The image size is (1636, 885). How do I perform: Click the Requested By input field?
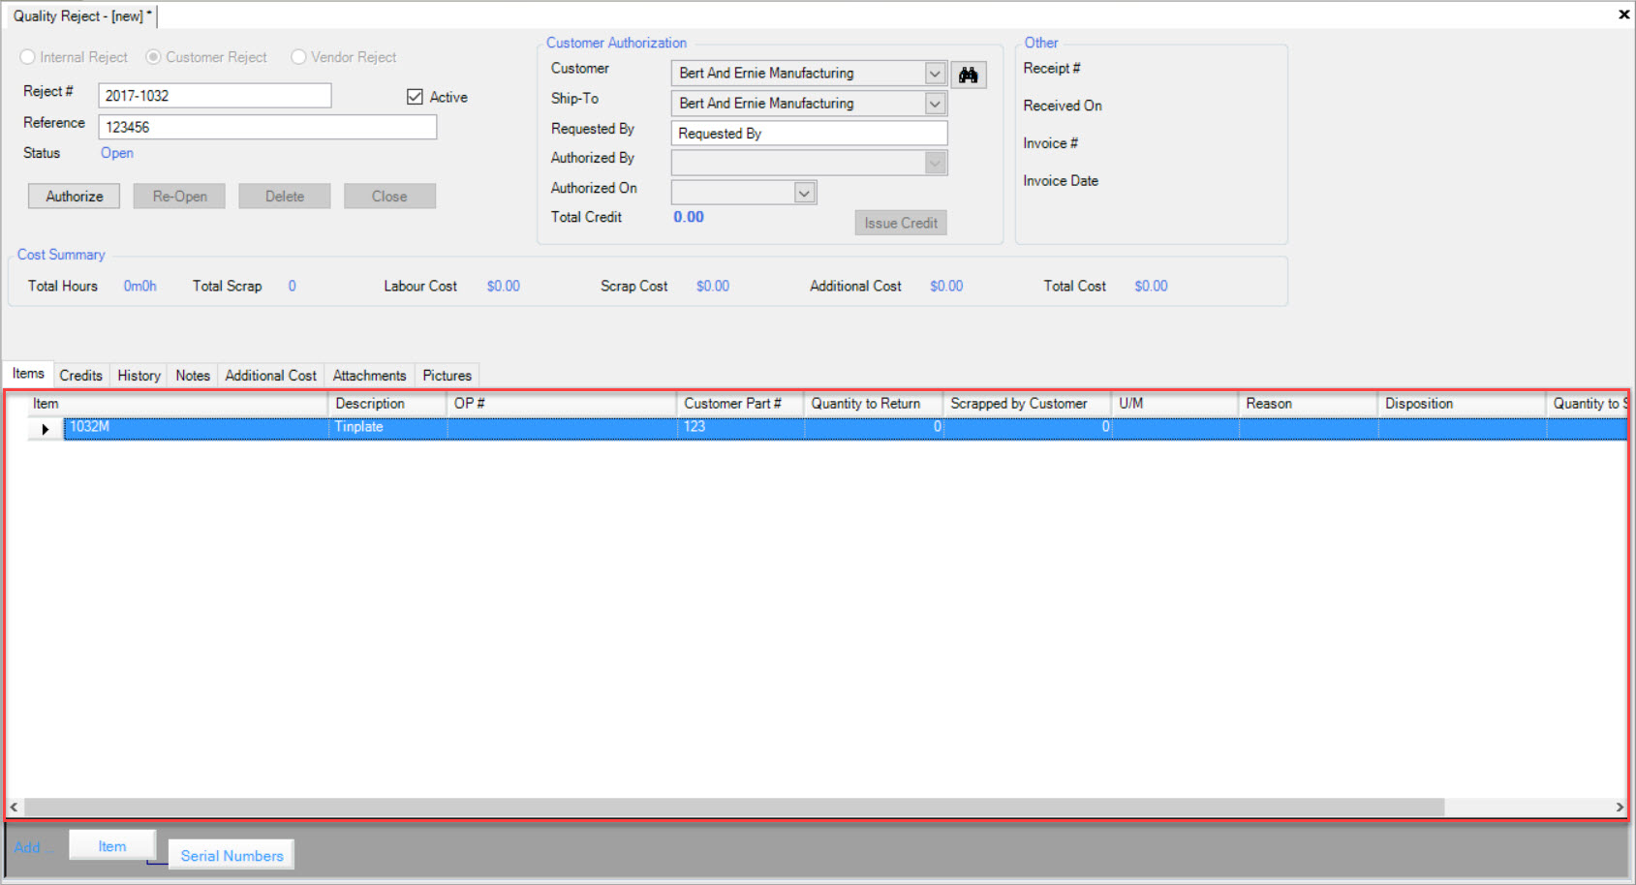809,134
